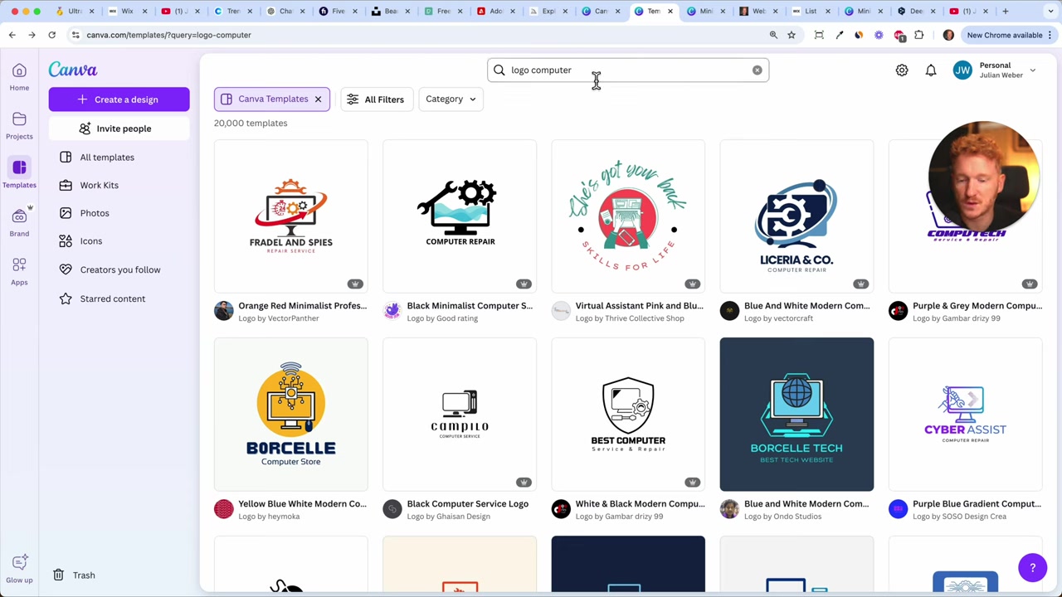
Task: Open Icons section
Action: (x=91, y=240)
